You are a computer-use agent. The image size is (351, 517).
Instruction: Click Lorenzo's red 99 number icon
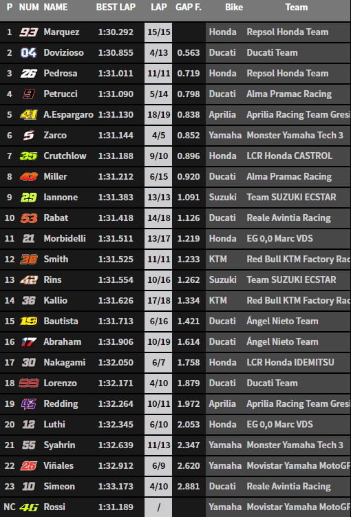click(29, 383)
